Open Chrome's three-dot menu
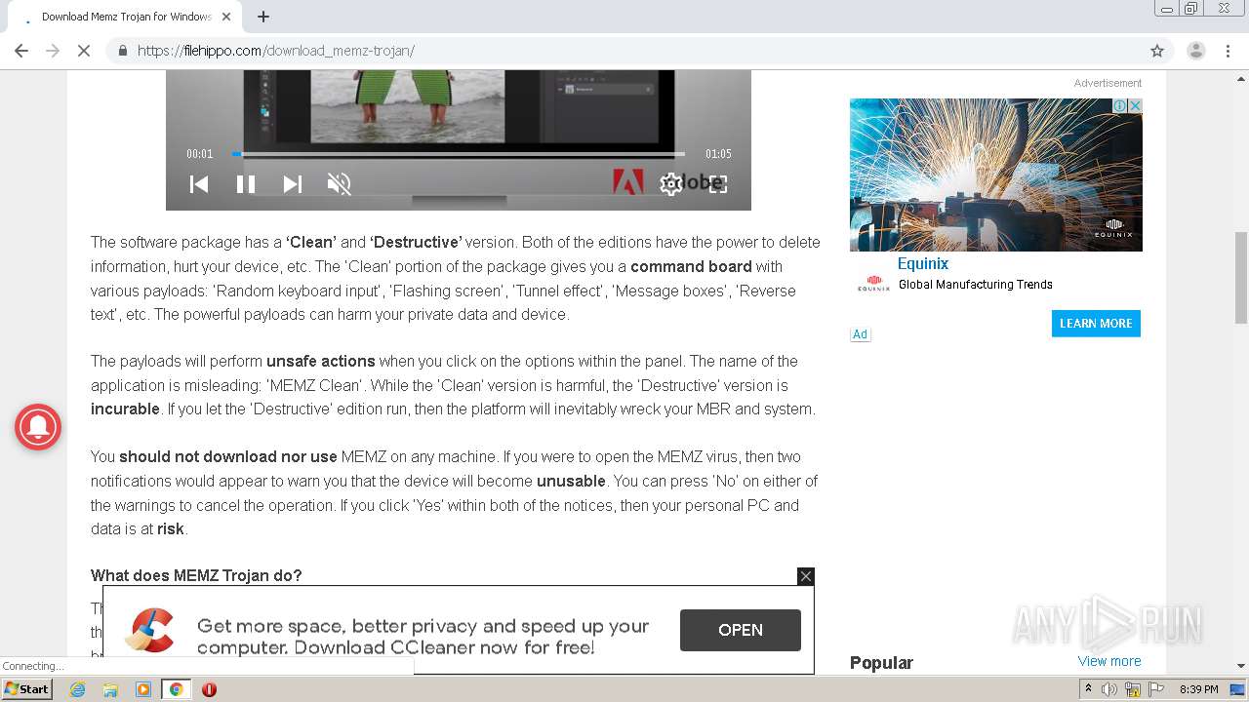The width and height of the screenshot is (1249, 702). tap(1228, 51)
